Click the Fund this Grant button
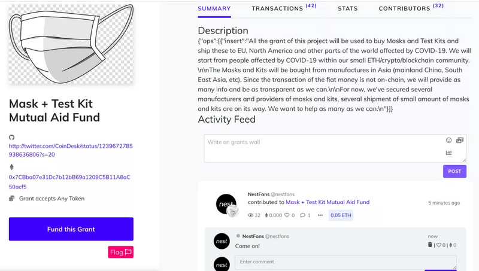The image size is (479, 271). click(71, 229)
